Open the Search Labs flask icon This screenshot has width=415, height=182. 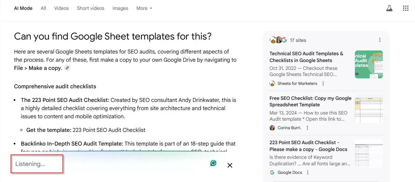point(389,9)
